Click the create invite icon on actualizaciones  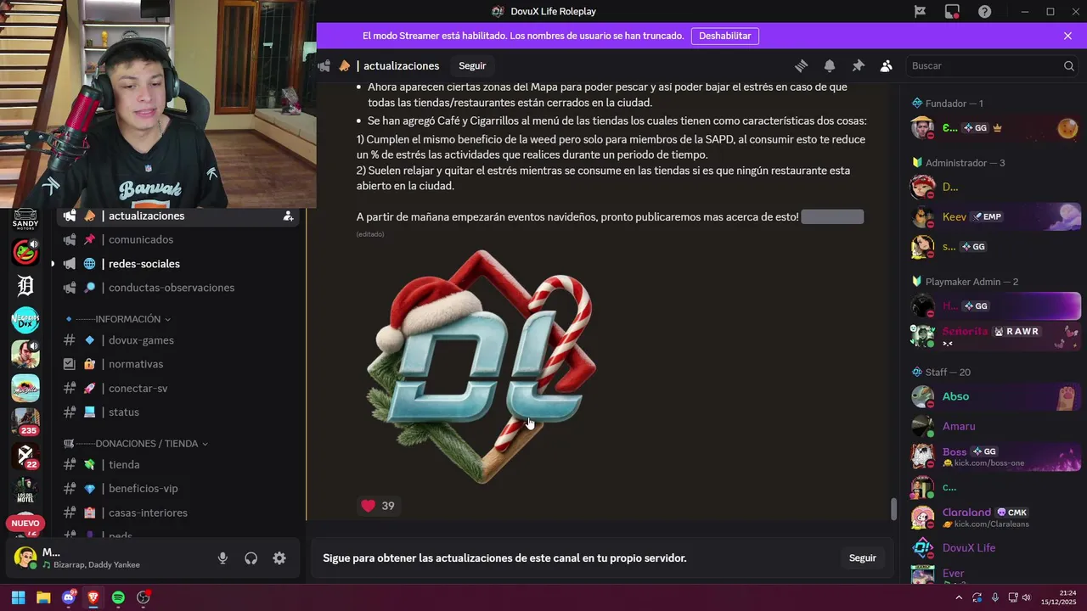(x=289, y=216)
